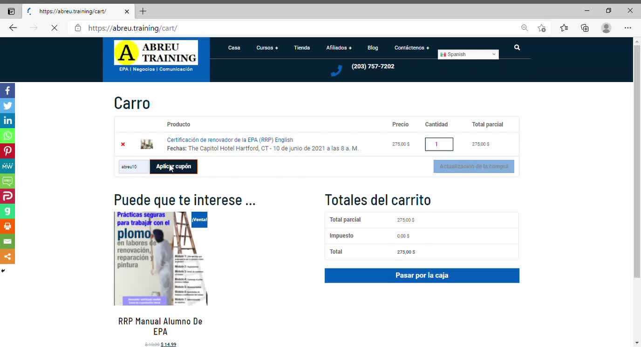Share the page on MeWe
Viewport: 641px width, 347px height.
click(x=7, y=166)
